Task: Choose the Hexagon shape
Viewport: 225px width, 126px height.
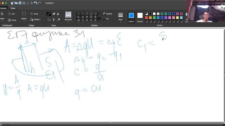Action: pyautogui.click(x=83, y=20)
